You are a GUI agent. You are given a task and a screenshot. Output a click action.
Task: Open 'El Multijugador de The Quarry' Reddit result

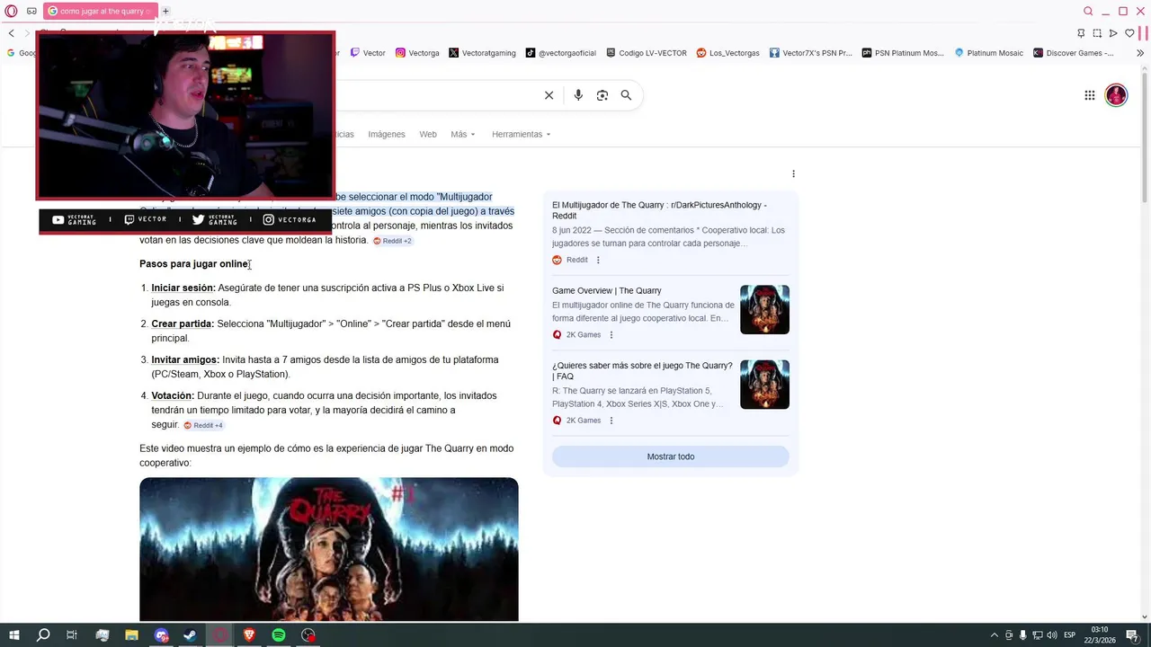coord(659,210)
